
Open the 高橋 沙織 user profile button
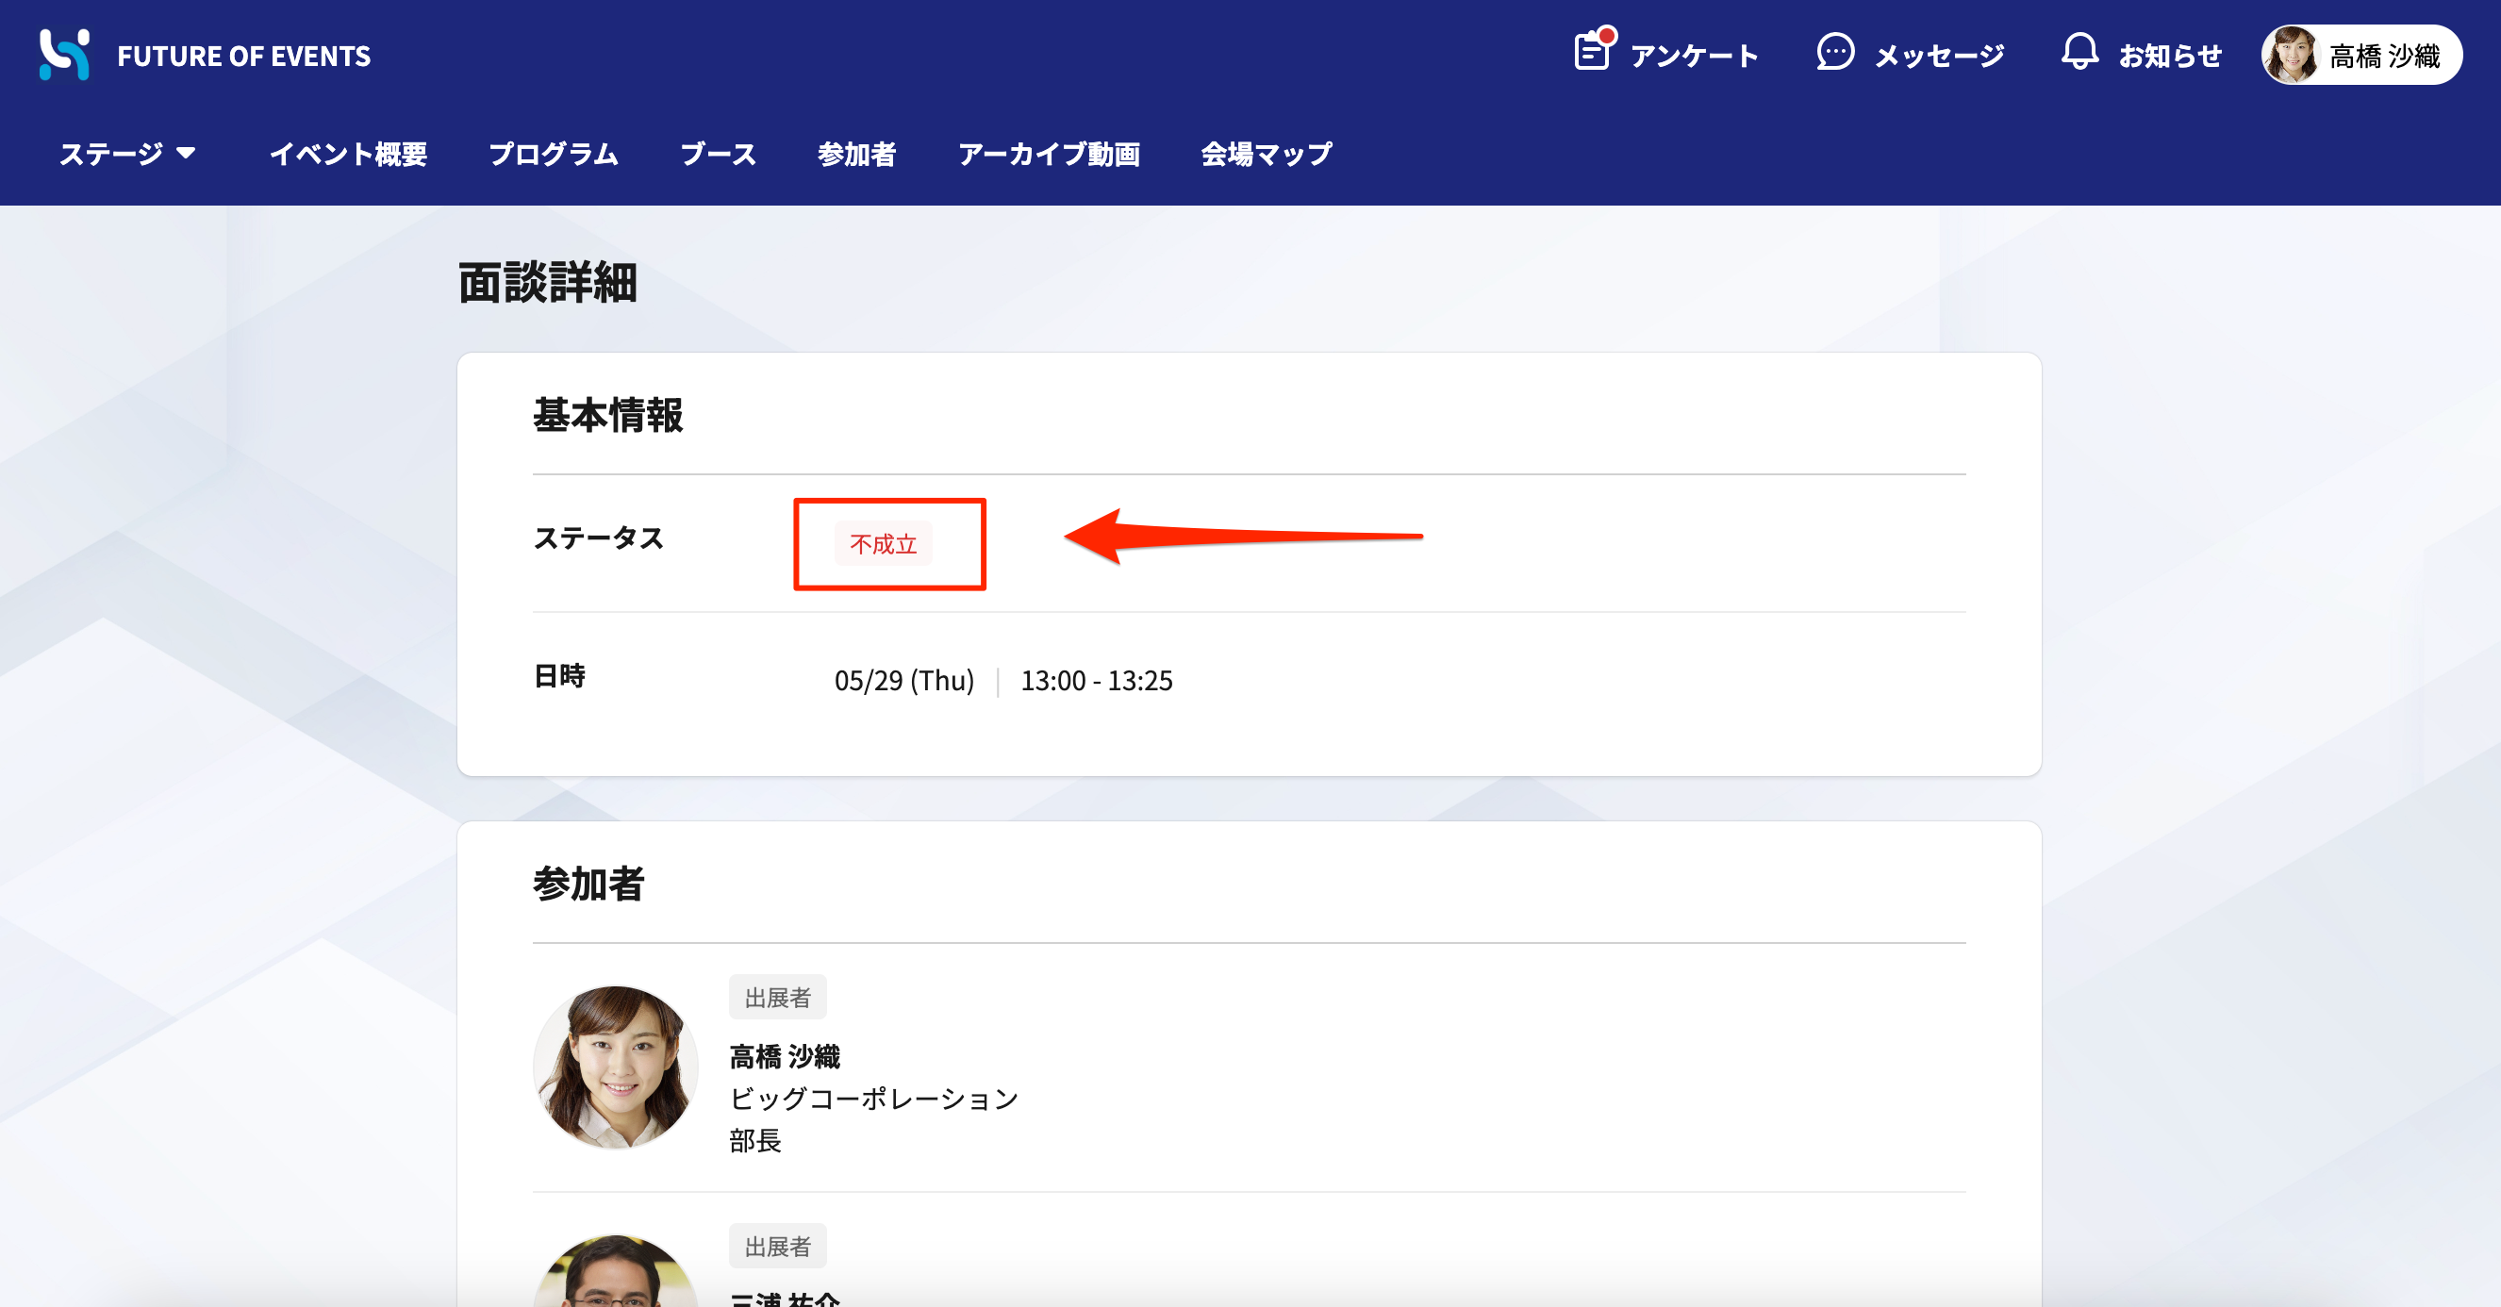coord(2361,56)
